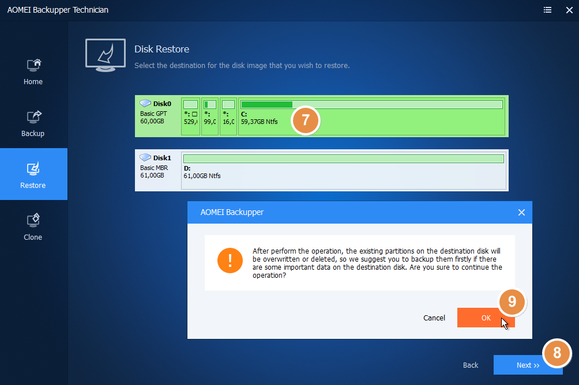Click the Disk Restore monitor icon

point(106,55)
